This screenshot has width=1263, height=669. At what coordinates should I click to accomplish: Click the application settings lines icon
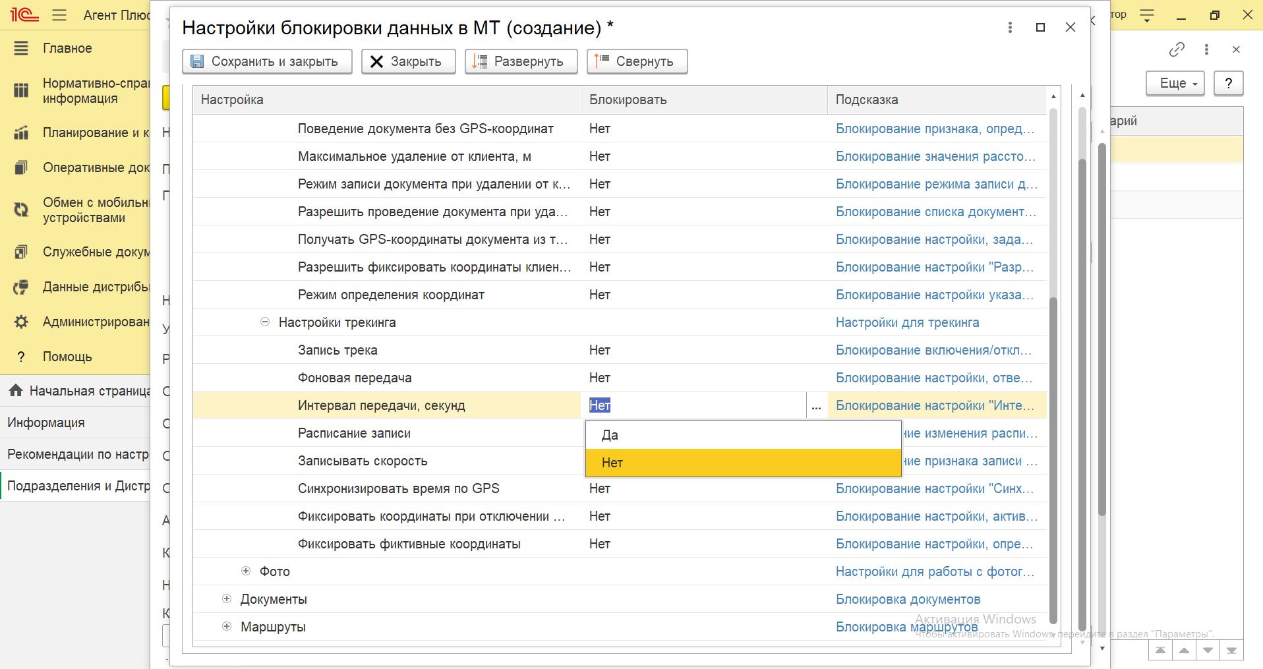pos(1147,15)
